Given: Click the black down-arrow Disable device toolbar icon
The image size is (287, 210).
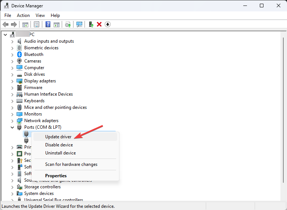Looking at the screenshot, I should (x=108, y=24).
